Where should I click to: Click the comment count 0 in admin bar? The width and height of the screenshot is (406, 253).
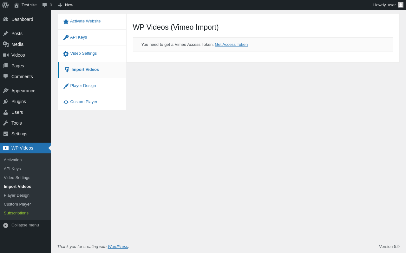[x=51, y=5]
